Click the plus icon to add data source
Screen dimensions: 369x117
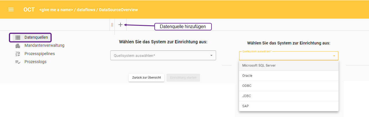tap(121, 25)
